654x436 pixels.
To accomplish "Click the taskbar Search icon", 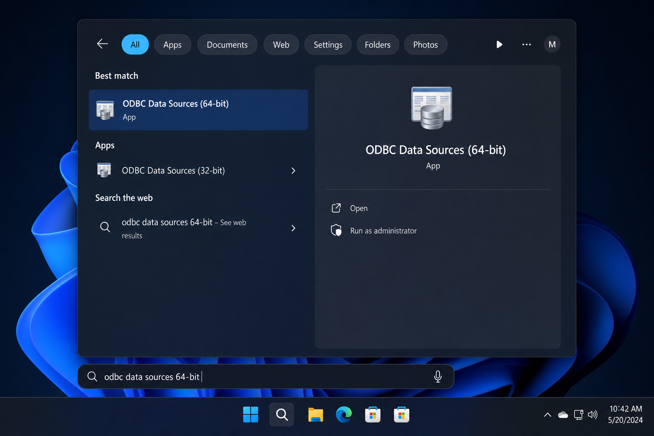I will pyautogui.click(x=282, y=414).
